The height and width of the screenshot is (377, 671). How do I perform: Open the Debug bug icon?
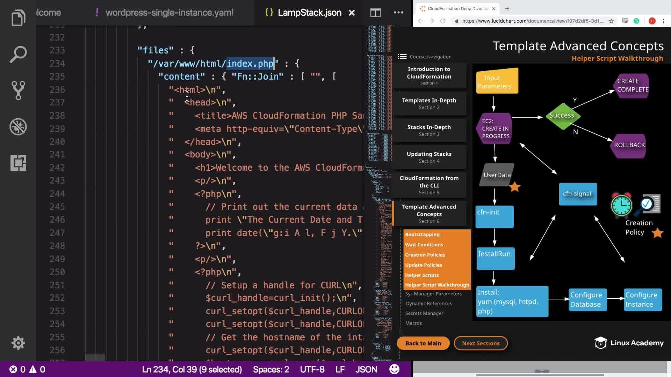click(18, 127)
